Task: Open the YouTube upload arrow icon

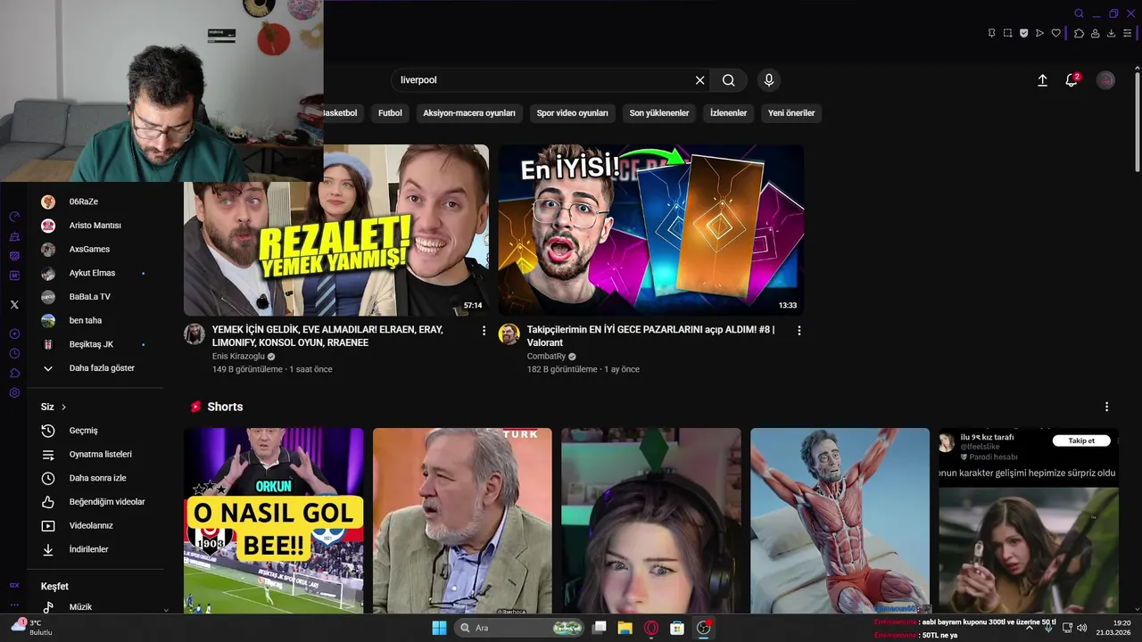Action: [1042, 80]
